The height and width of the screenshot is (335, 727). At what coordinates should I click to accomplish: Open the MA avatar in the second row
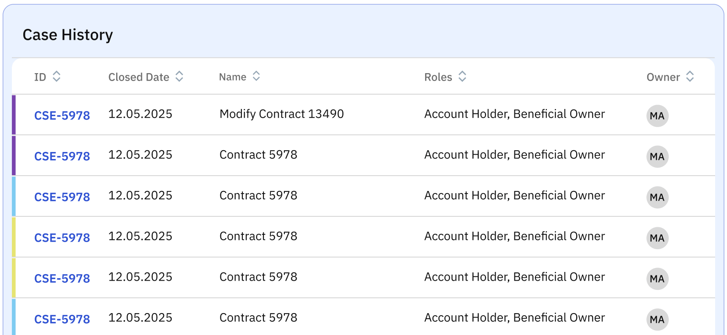[657, 157]
